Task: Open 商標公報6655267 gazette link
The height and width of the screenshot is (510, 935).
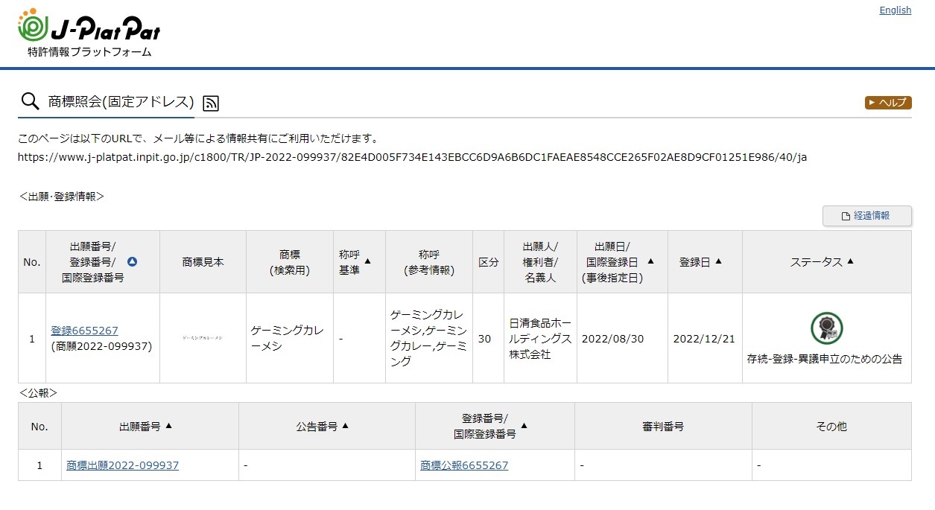Action: pyautogui.click(x=464, y=465)
